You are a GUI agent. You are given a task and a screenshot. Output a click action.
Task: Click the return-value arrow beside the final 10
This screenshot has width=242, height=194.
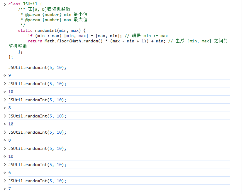click(5, 156)
